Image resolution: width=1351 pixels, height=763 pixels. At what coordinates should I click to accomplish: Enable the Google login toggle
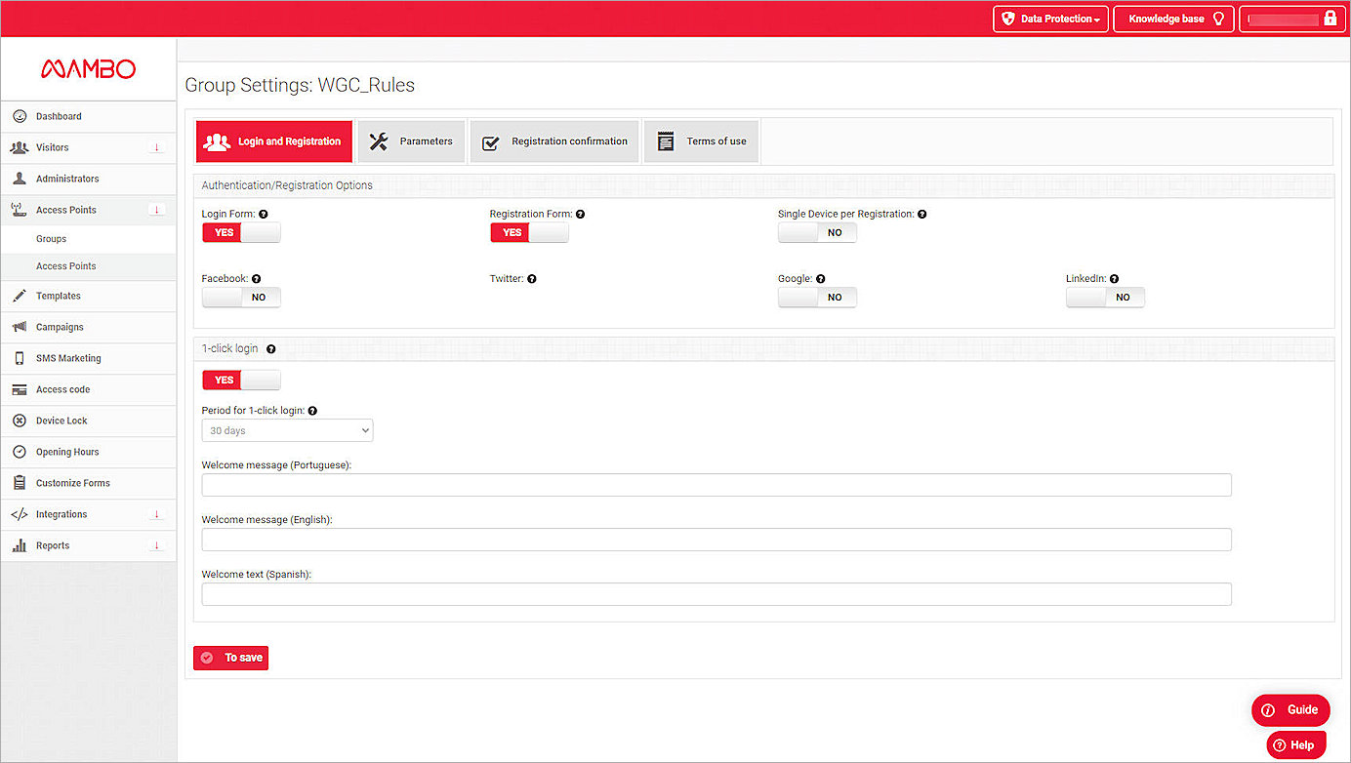(x=817, y=297)
